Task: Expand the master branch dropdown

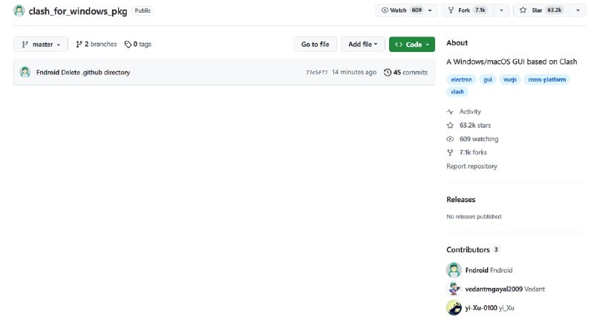Action: click(41, 45)
